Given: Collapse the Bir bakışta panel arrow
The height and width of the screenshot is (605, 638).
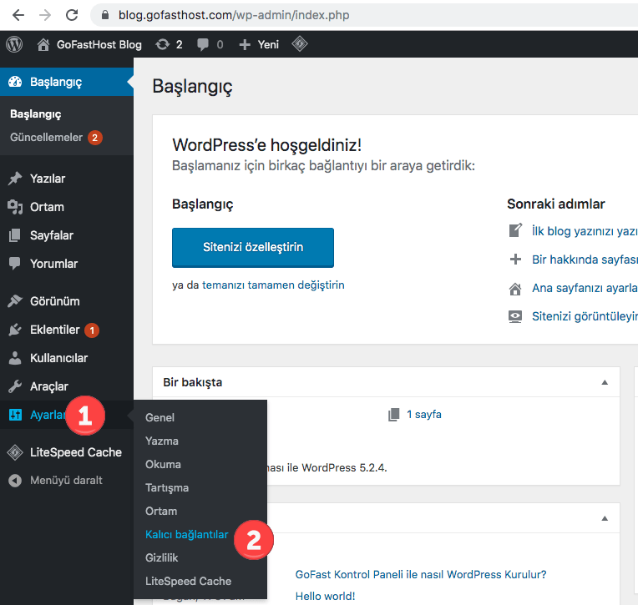Looking at the screenshot, I should coord(605,382).
